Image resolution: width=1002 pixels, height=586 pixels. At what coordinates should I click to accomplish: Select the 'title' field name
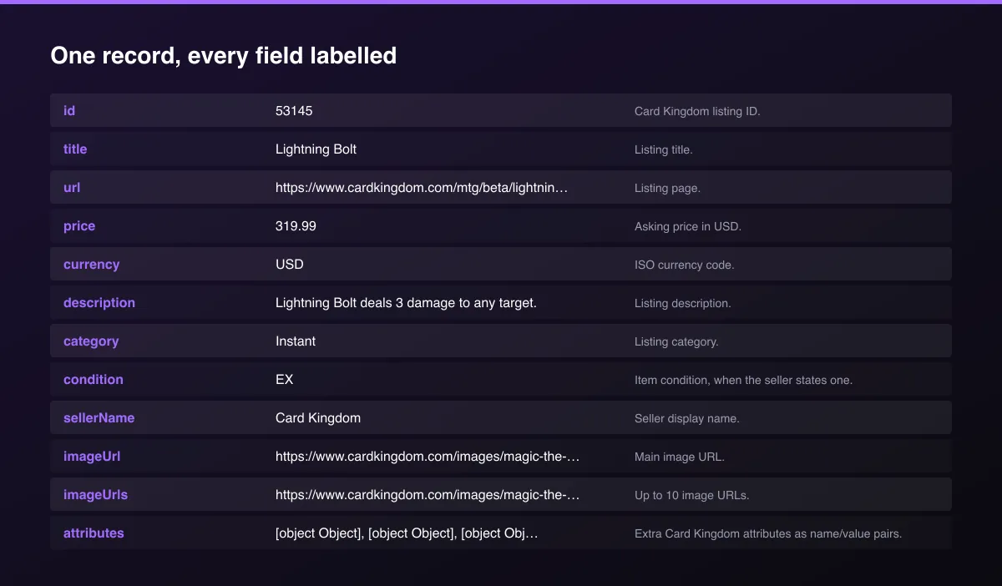75,149
